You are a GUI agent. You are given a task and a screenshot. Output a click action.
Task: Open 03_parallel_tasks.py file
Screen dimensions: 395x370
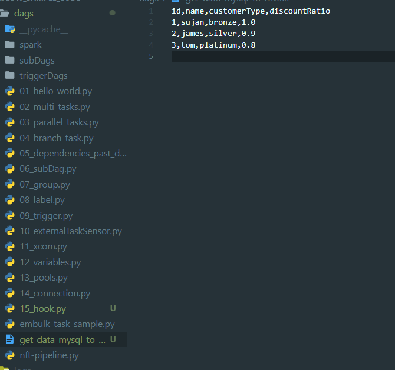(59, 122)
